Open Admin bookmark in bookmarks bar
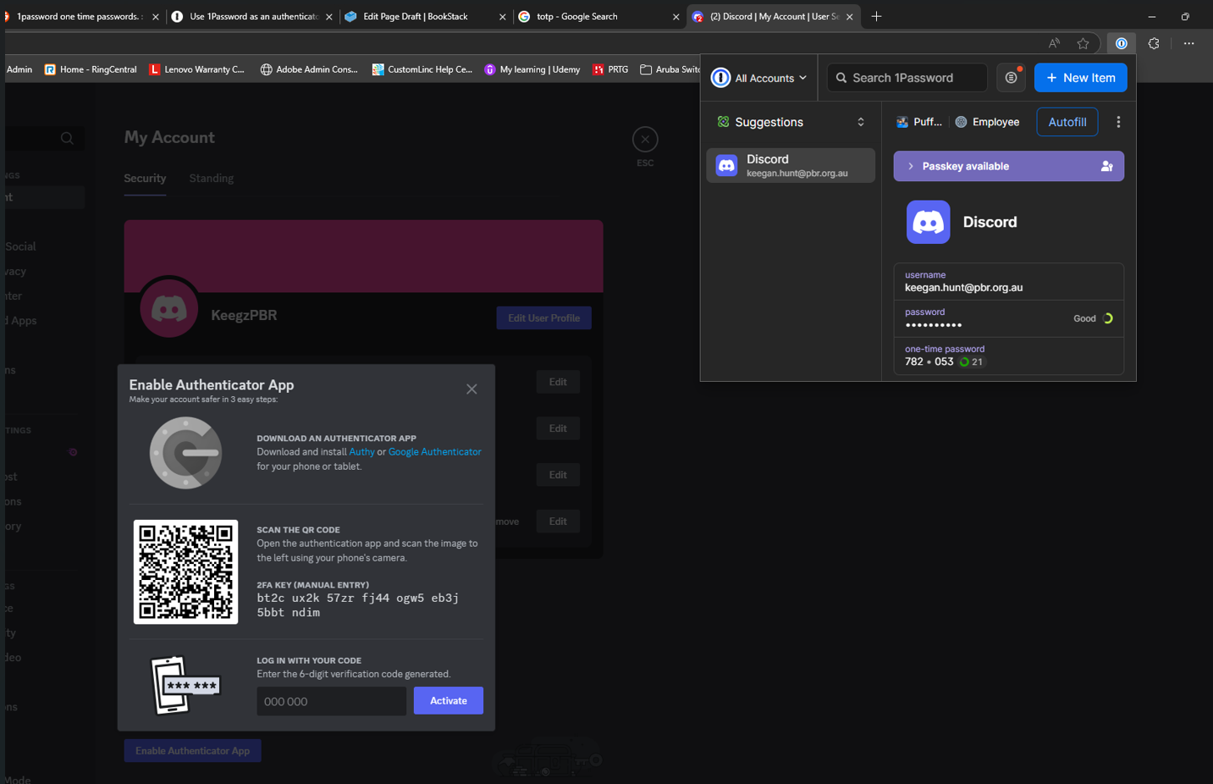The width and height of the screenshot is (1213, 784). point(19,69)
